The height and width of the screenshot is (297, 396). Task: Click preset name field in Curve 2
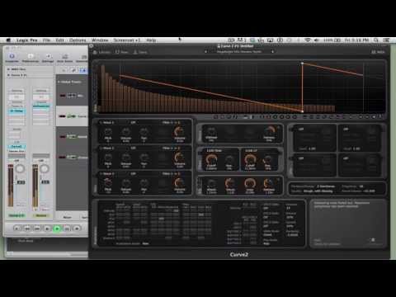pyautogui.click(x=238, y=52)
